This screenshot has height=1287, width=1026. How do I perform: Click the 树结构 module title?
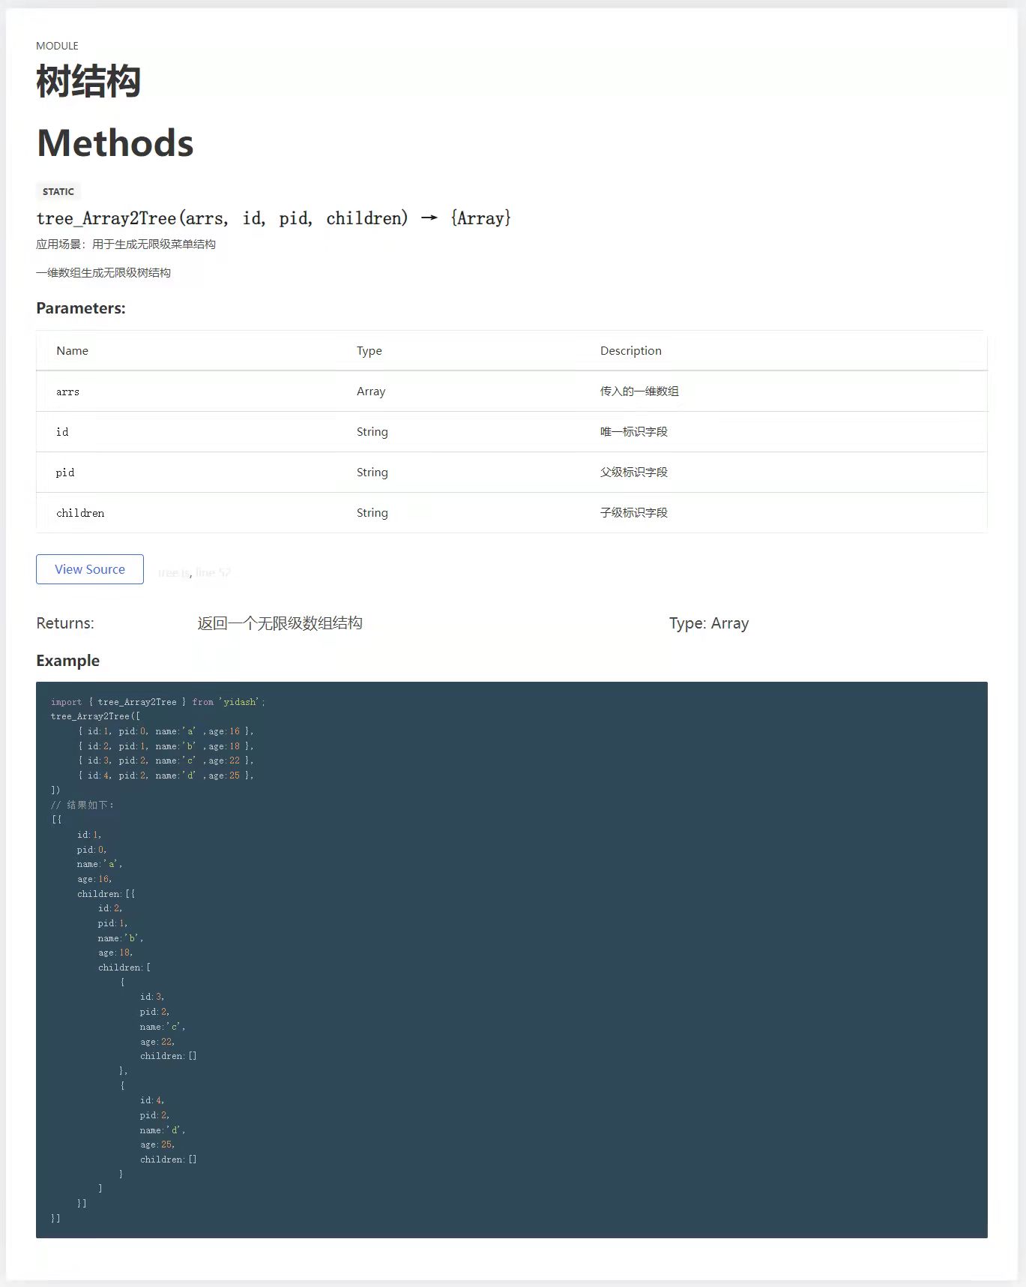pyautogui.click(x=88, y=81)
